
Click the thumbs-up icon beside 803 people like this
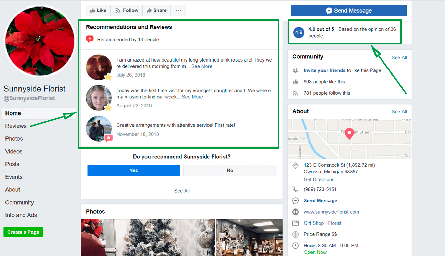(x=295, y=82)
